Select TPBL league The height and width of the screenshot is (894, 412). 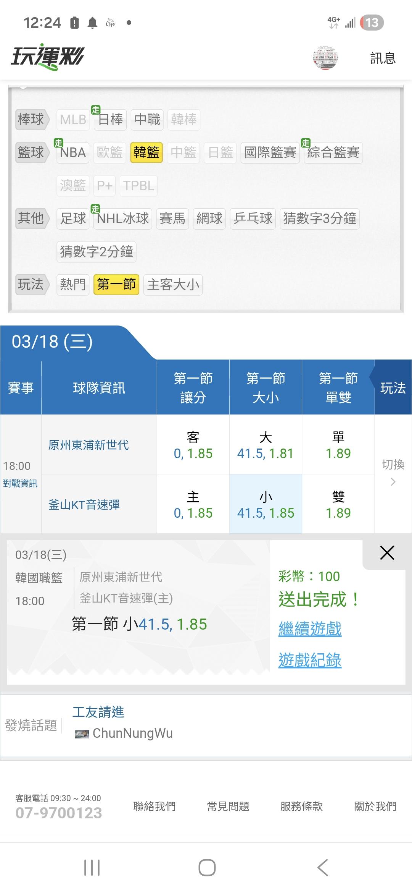pyautogui.click(x=138, y=186)
